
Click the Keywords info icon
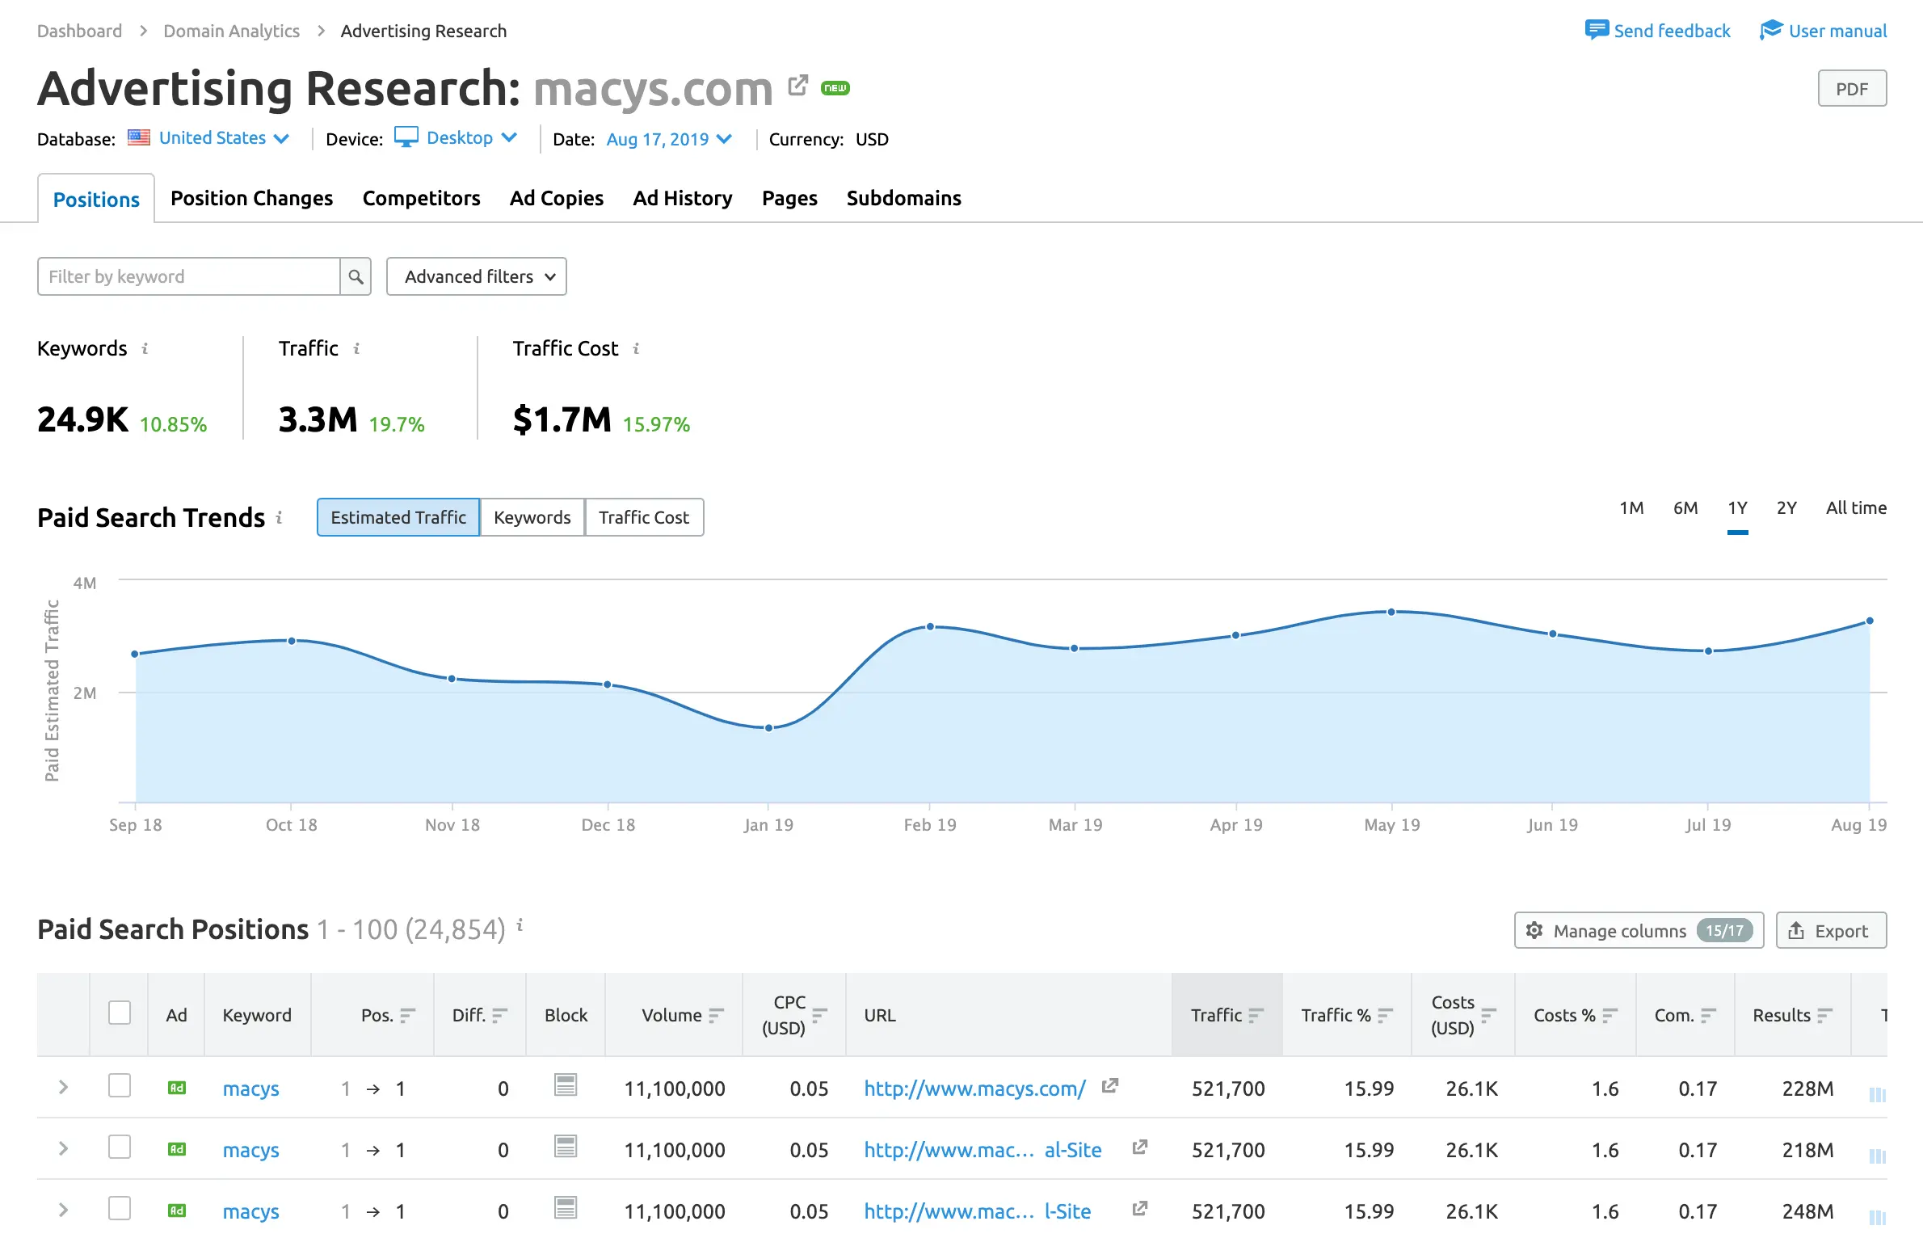(145, 348)
